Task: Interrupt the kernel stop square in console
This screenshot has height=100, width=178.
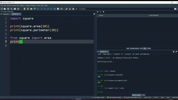Action: point(174,52)
